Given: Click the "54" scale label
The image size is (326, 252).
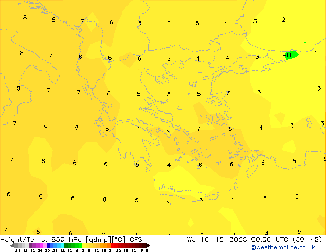Looking at the screenshot, I should coord(148,251).
